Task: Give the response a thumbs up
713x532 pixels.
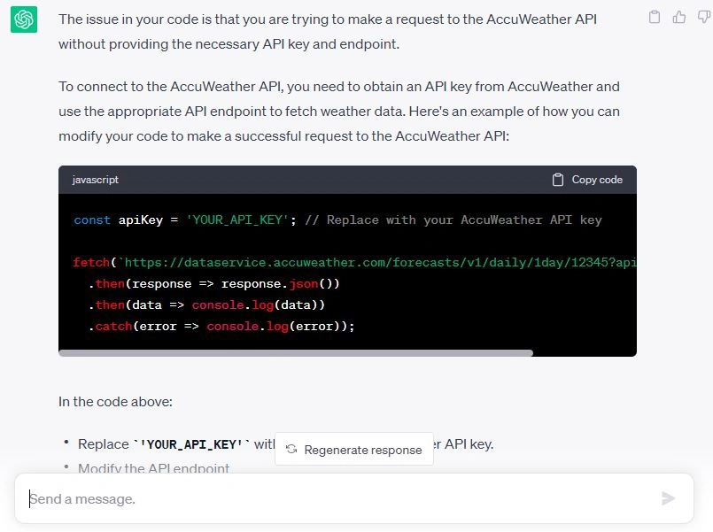Action: click(x=678, y=17)
